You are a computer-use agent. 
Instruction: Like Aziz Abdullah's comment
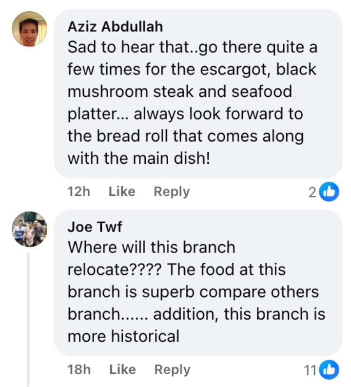122,192
